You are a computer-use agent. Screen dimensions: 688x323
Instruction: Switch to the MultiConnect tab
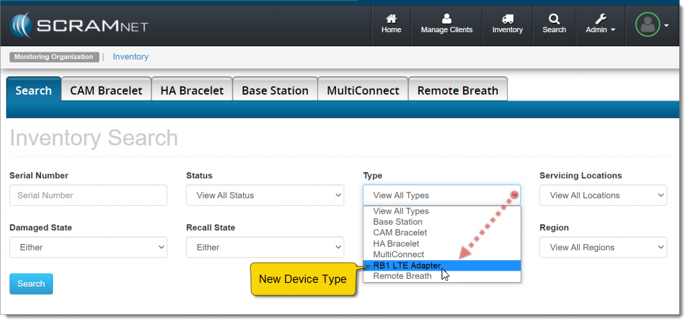coord(363,90)
